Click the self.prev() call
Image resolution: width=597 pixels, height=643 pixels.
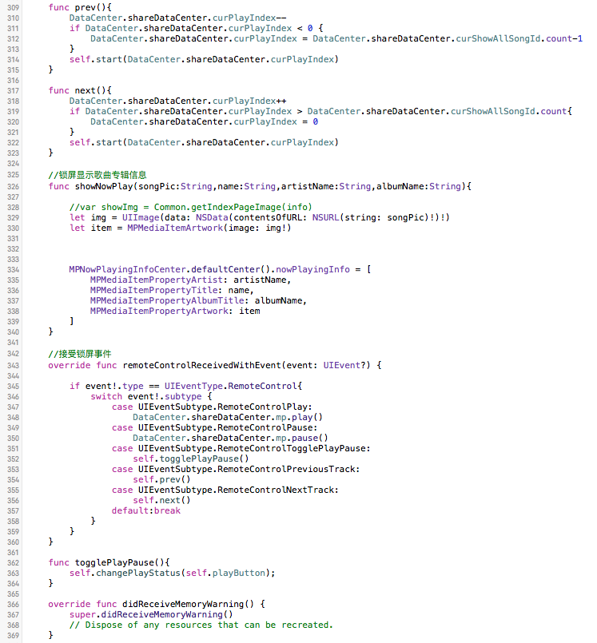161,480
